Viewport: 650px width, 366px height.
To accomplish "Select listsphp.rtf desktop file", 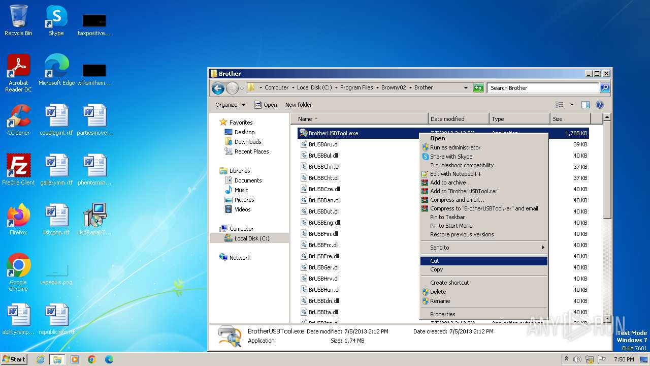I will click(56, 220).
